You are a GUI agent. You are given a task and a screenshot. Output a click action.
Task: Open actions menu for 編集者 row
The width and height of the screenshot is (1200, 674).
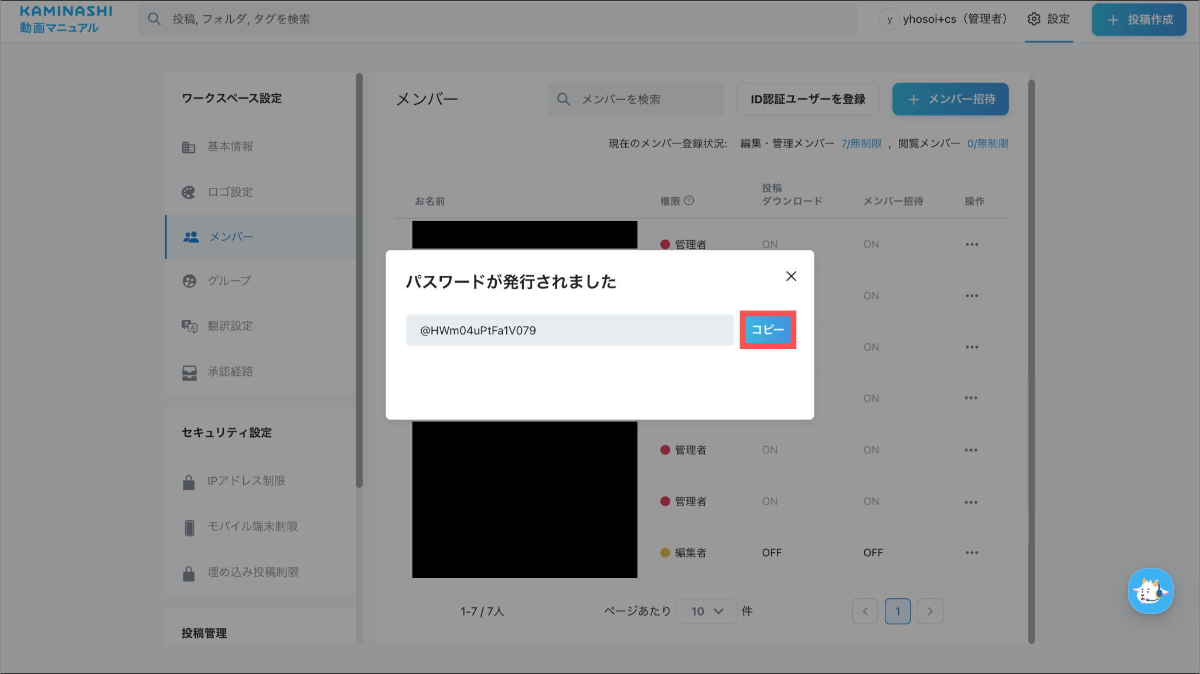click(972, 553)
